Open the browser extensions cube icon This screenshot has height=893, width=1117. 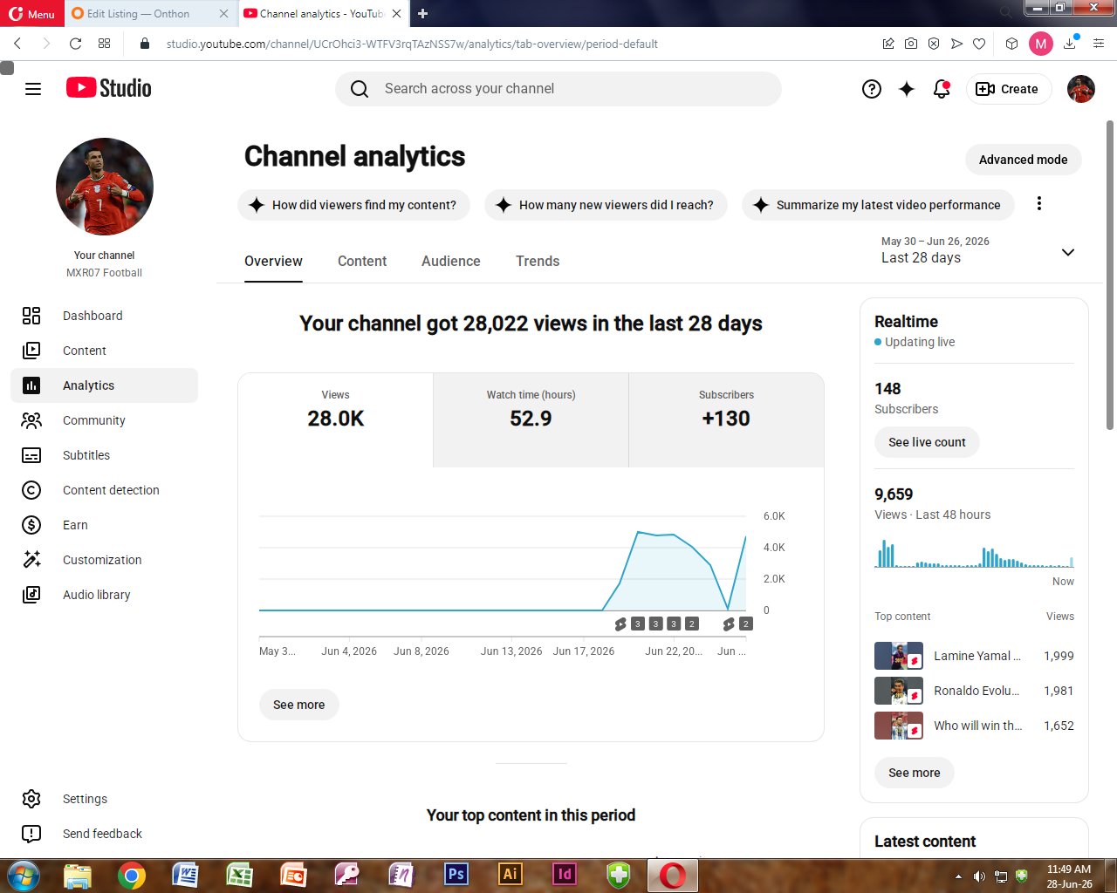[x=1011, y=44]
